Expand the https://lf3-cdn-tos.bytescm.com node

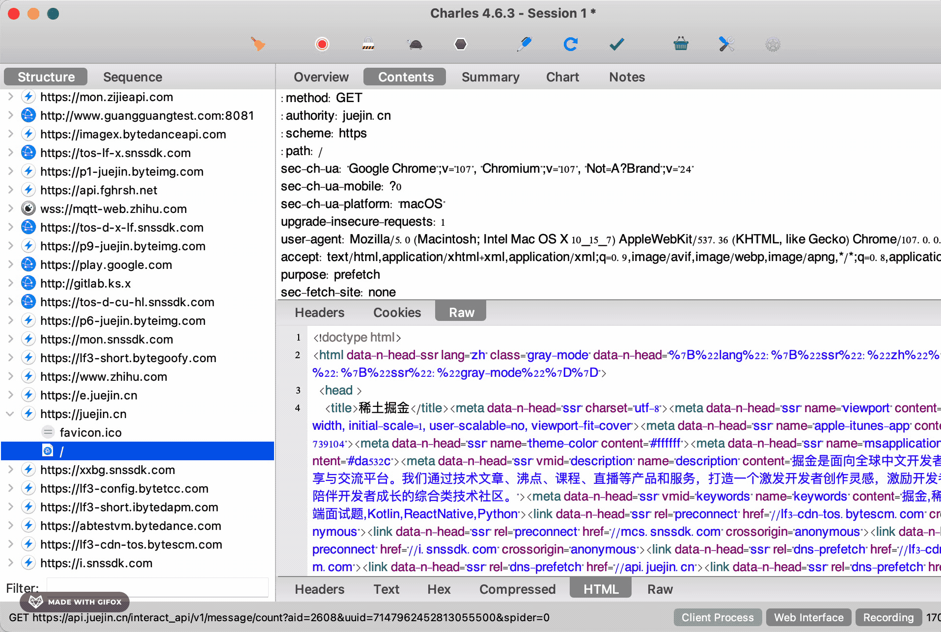tap(10, 544)
